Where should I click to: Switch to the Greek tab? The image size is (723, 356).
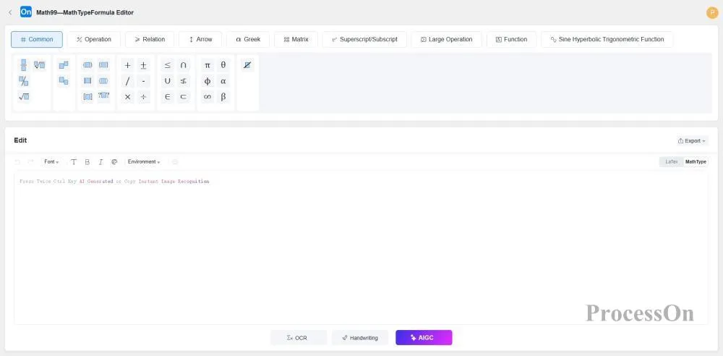tap(248, 40)
